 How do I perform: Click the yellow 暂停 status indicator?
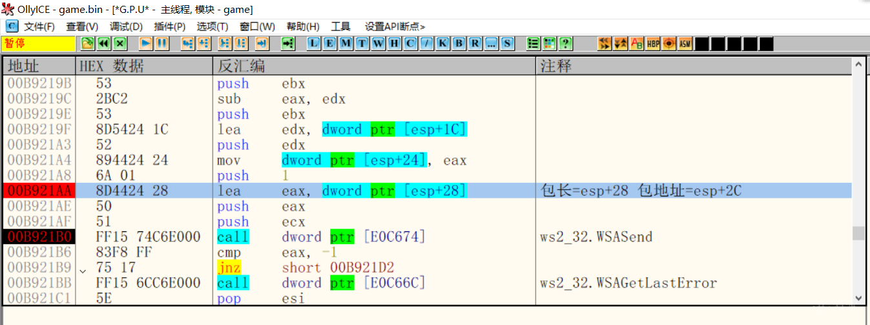[39, 43]
